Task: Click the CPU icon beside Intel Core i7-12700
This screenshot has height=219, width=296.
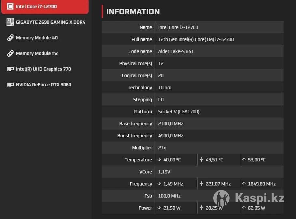Action: 10,7
